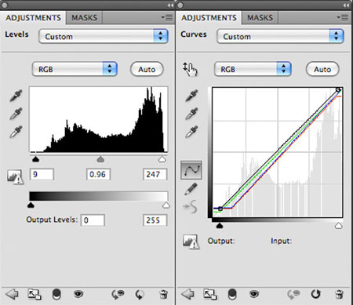Open the Levels preset Custom dropdown

click(x=104, y=36)
